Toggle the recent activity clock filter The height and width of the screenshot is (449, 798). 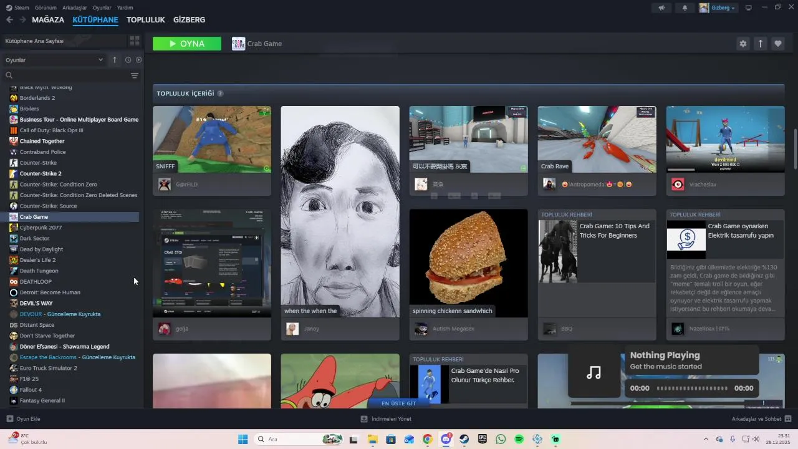coord(128,60)
